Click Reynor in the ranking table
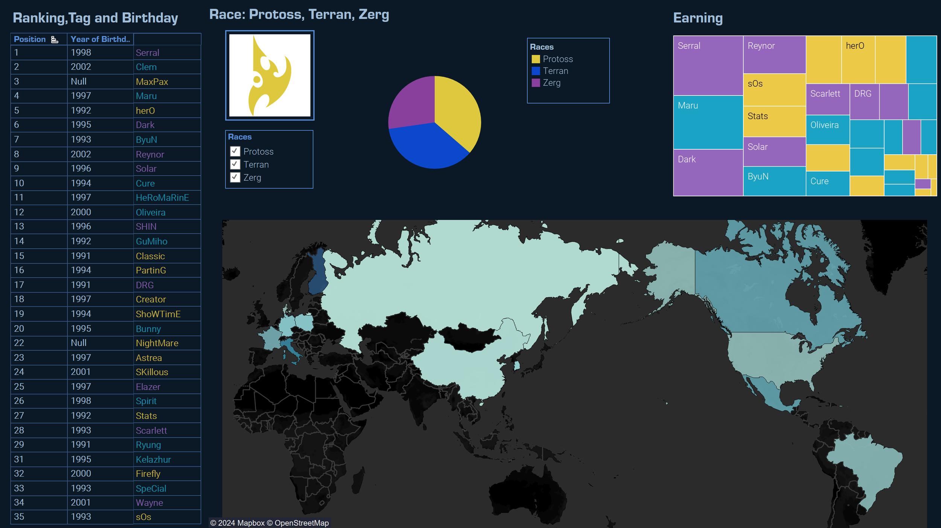The width and height of the screenshot is (941, 528). pyautogui.click(x=150, y=154)
